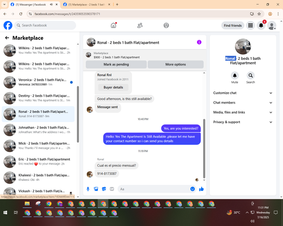Show hidden system tray icons
The image size is (283, 226).
247,212
